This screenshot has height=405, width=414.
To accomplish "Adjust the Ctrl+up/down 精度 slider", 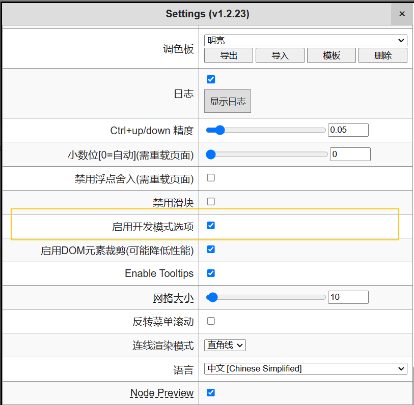I will pos(266,130).
